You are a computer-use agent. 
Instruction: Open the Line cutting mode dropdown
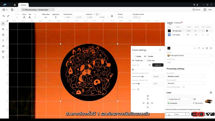178,35
